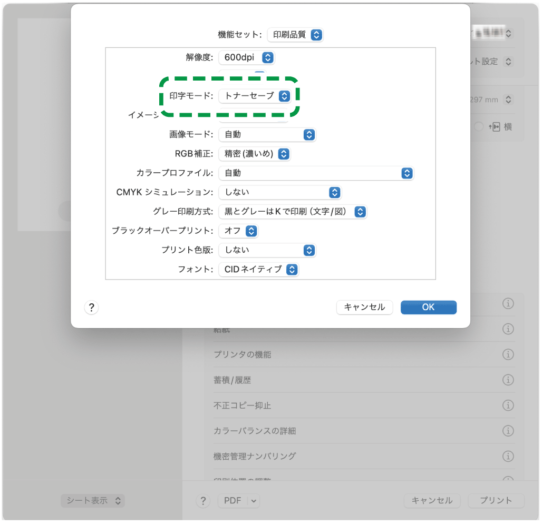Click the info icon for カラーバランスの詳細

[508, 431]
